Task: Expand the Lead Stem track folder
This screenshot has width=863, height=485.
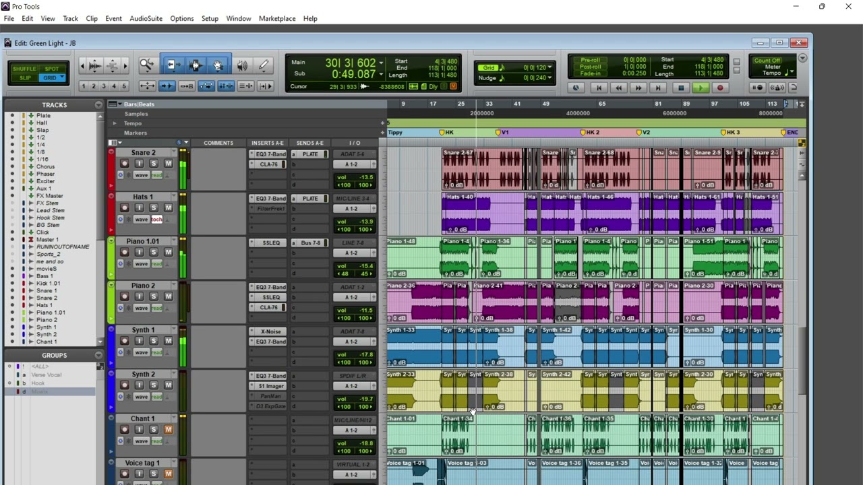Action: click(31, 210)
